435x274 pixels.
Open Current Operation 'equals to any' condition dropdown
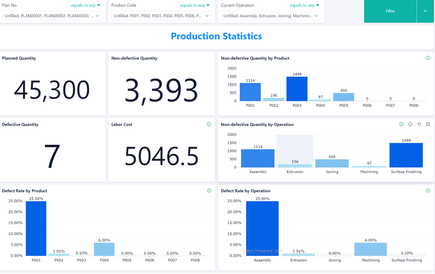pyautogui.click(x=304, y=6)
